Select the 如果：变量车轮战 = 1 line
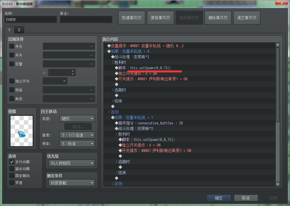 click(x=189, y=117)
